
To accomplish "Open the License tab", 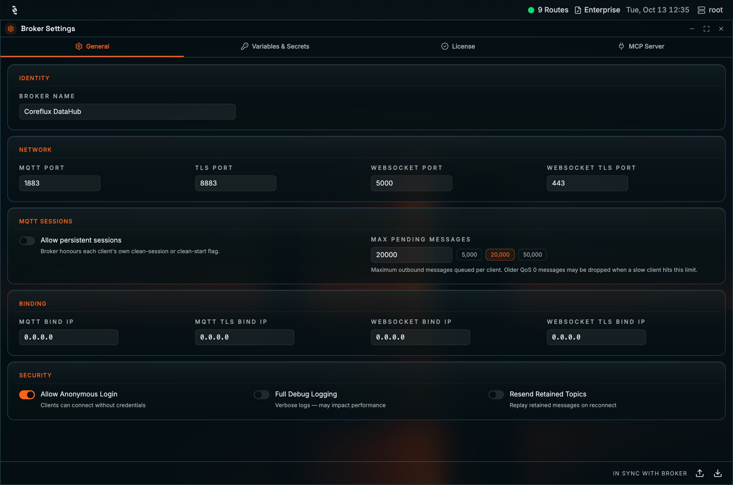I will [458, 47].
